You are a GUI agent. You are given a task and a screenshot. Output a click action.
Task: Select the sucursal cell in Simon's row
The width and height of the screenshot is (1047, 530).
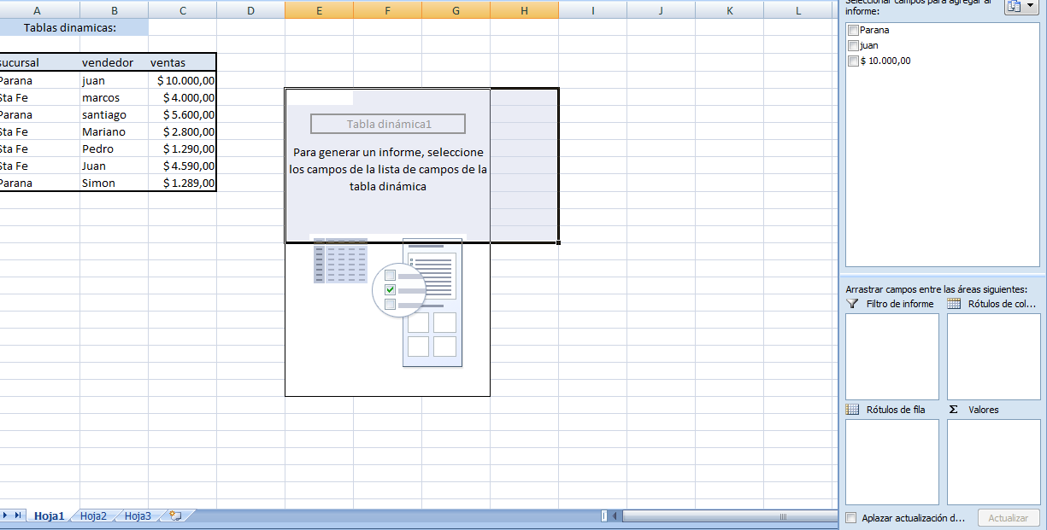pos(39,183)
